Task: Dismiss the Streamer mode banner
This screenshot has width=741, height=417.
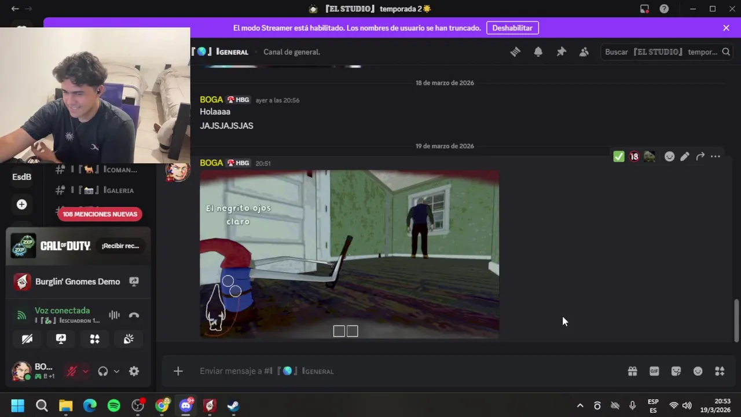Action: (726, 28)
